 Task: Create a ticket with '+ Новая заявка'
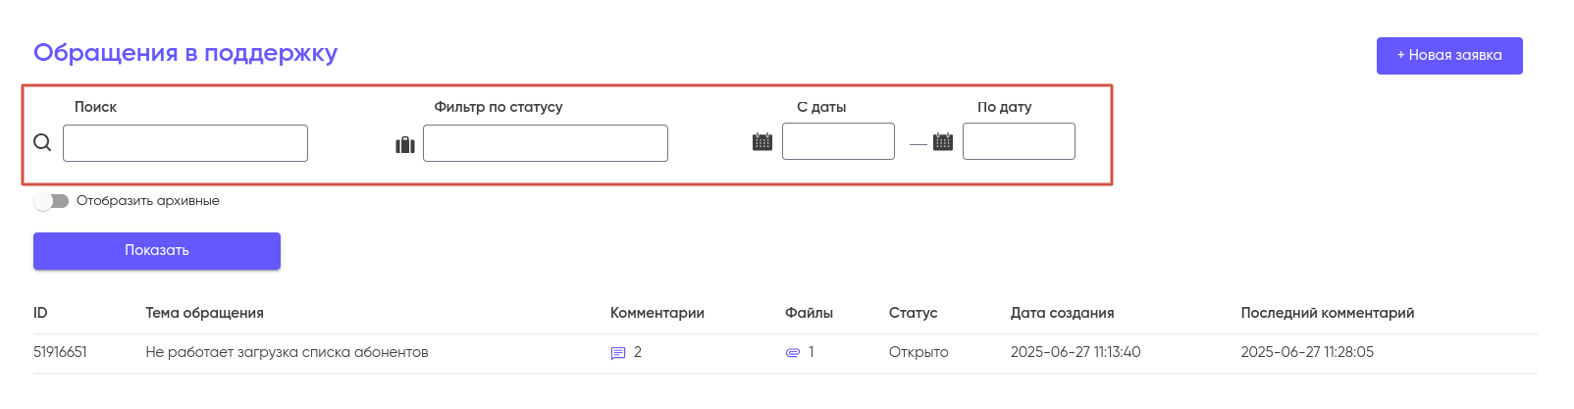tap(1449, 56)
